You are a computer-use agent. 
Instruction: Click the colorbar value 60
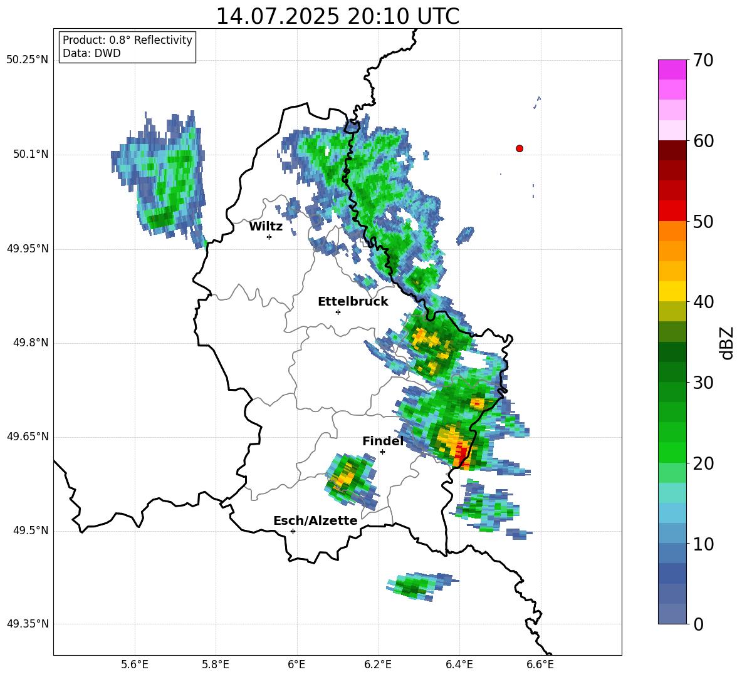click(703, 141)
